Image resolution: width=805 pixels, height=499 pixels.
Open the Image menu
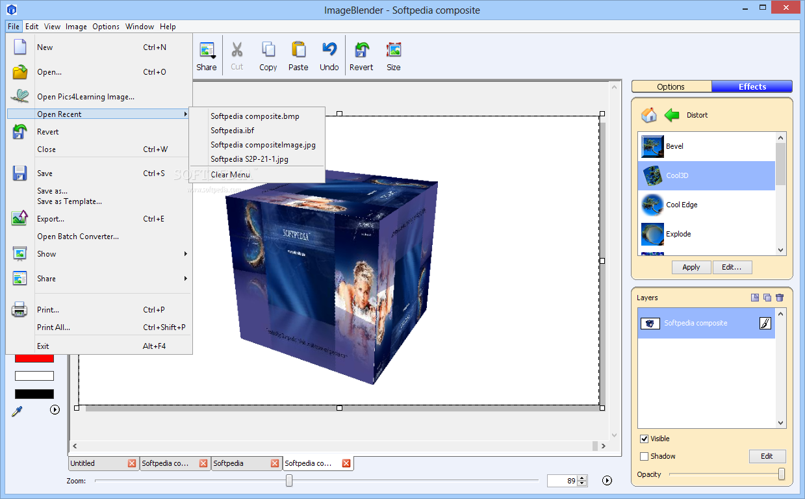pyautogui.click(x=76, y=27)
